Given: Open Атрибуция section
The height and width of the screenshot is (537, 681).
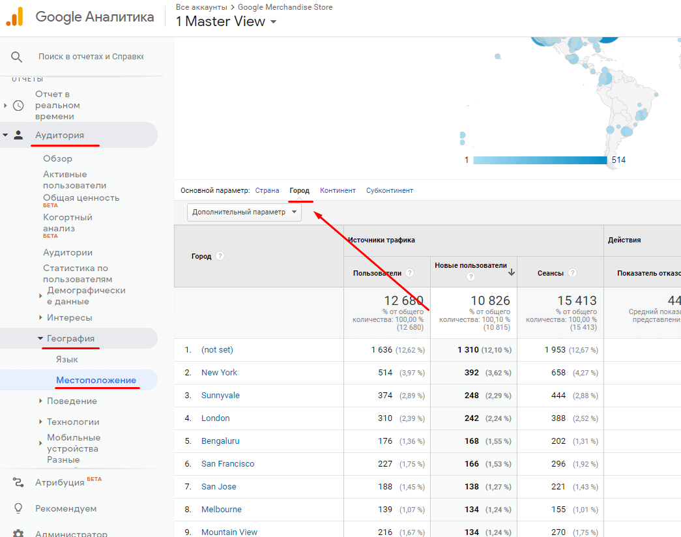Looking at the screenshot, I should click(60, 482).
